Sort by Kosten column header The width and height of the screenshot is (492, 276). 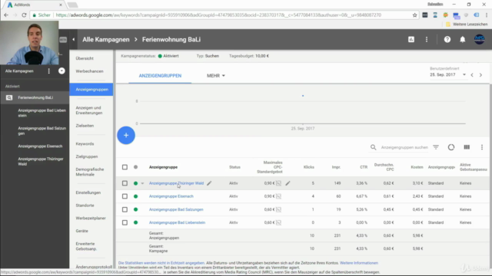[x=417, y=167]
